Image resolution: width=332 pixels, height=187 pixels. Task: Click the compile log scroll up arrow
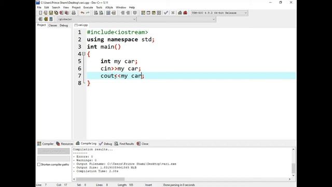pos(293,150)
